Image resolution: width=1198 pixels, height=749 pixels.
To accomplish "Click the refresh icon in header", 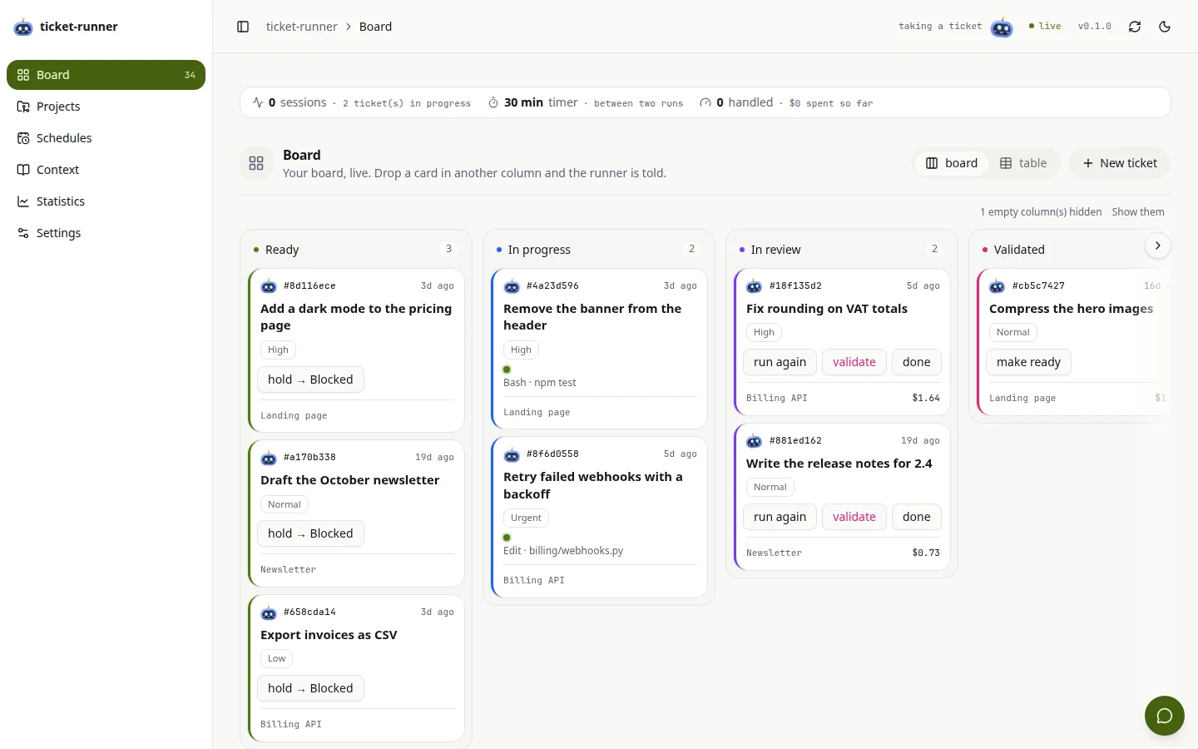I will (1135, 27).
